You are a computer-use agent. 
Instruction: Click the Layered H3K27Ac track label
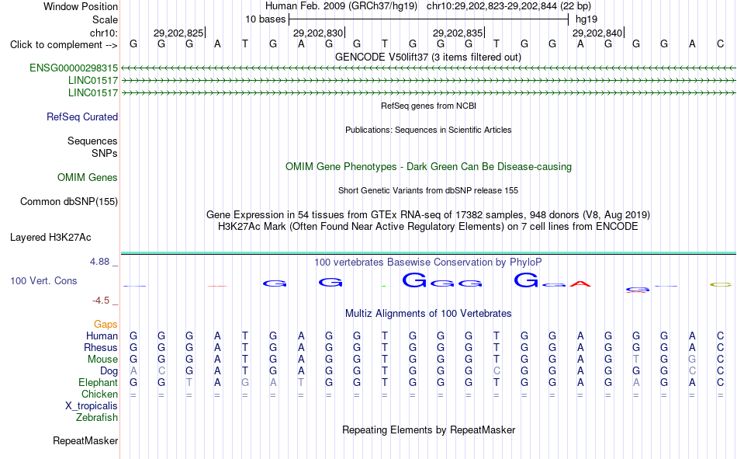coord(50,238)
